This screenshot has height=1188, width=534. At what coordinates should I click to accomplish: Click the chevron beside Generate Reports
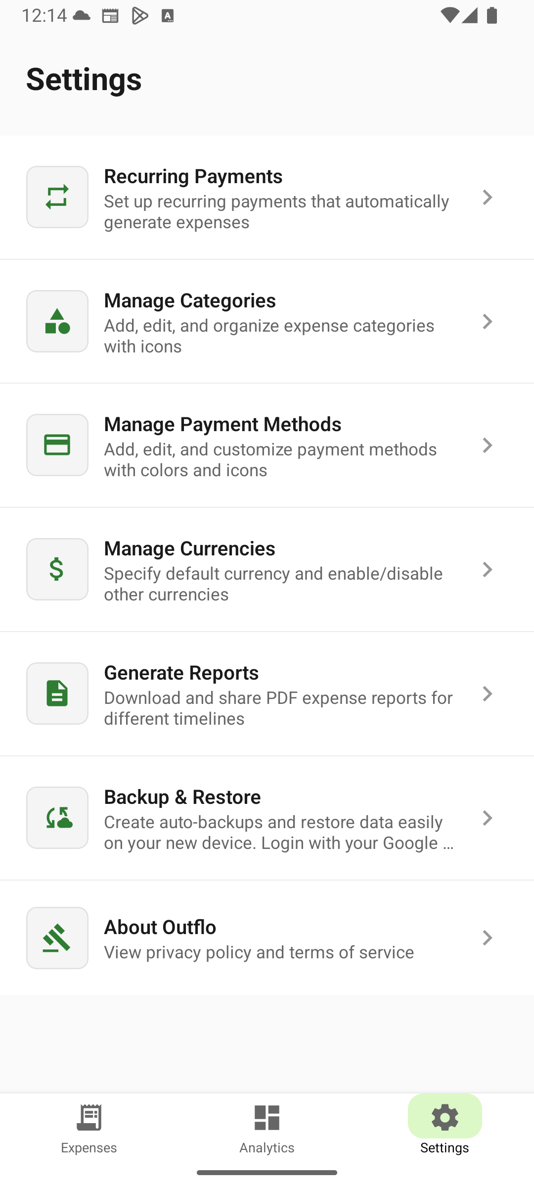point(488,694)
